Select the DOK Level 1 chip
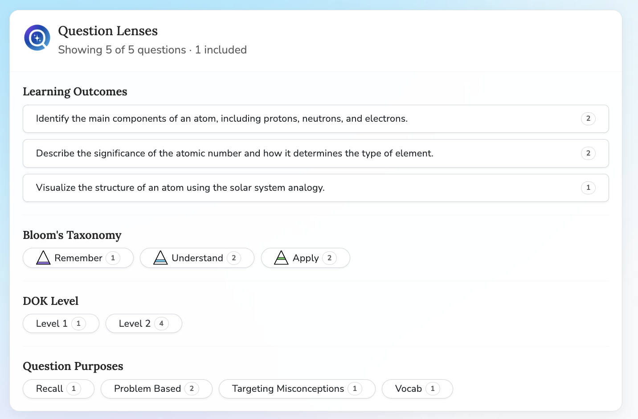 tap(61, 324)
